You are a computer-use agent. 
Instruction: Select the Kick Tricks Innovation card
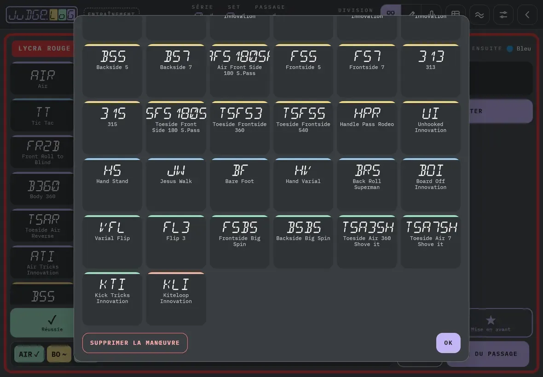[112, 299]
